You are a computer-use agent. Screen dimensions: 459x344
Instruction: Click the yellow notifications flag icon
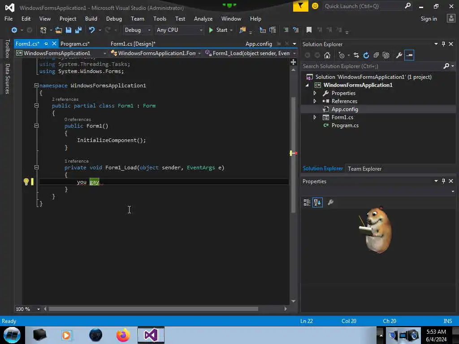point(301,6)
